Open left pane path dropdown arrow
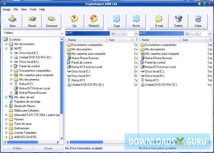This screenshot has height=153, width=214. point(136,33)
